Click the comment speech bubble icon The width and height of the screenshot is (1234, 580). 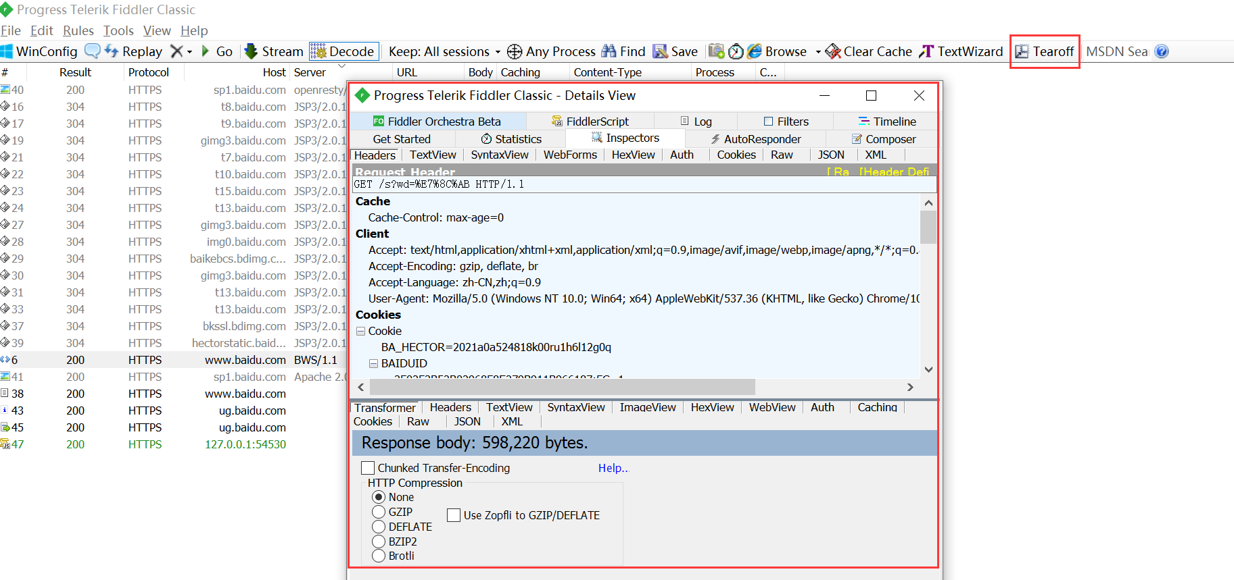pos(93,51)
